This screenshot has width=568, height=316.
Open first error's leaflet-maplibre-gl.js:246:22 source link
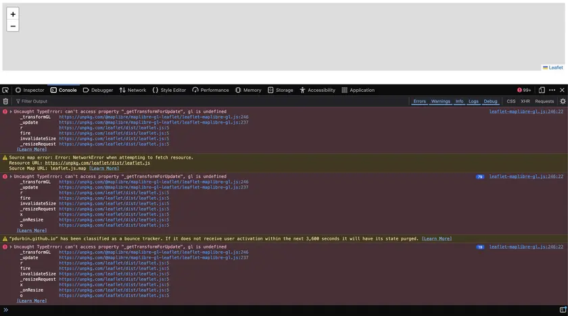[x=526, y=111]
